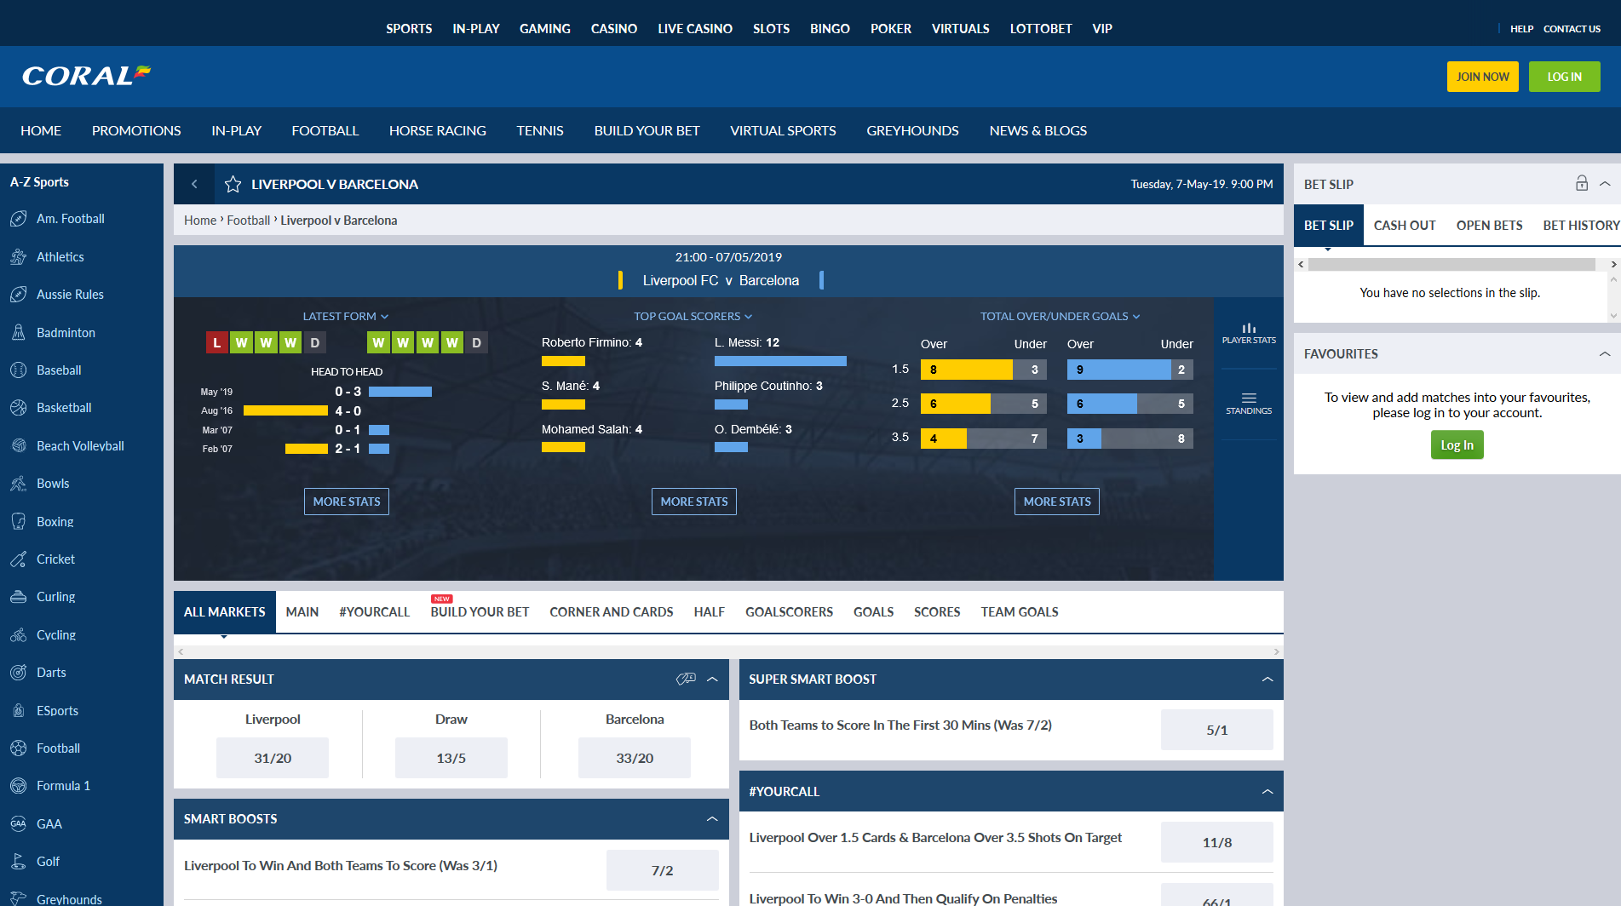Open the Build Your Bet markets tab

coord(480,611)
